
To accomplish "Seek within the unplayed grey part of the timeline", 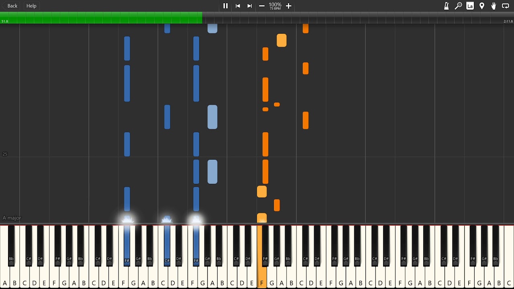I will (358, 18).
